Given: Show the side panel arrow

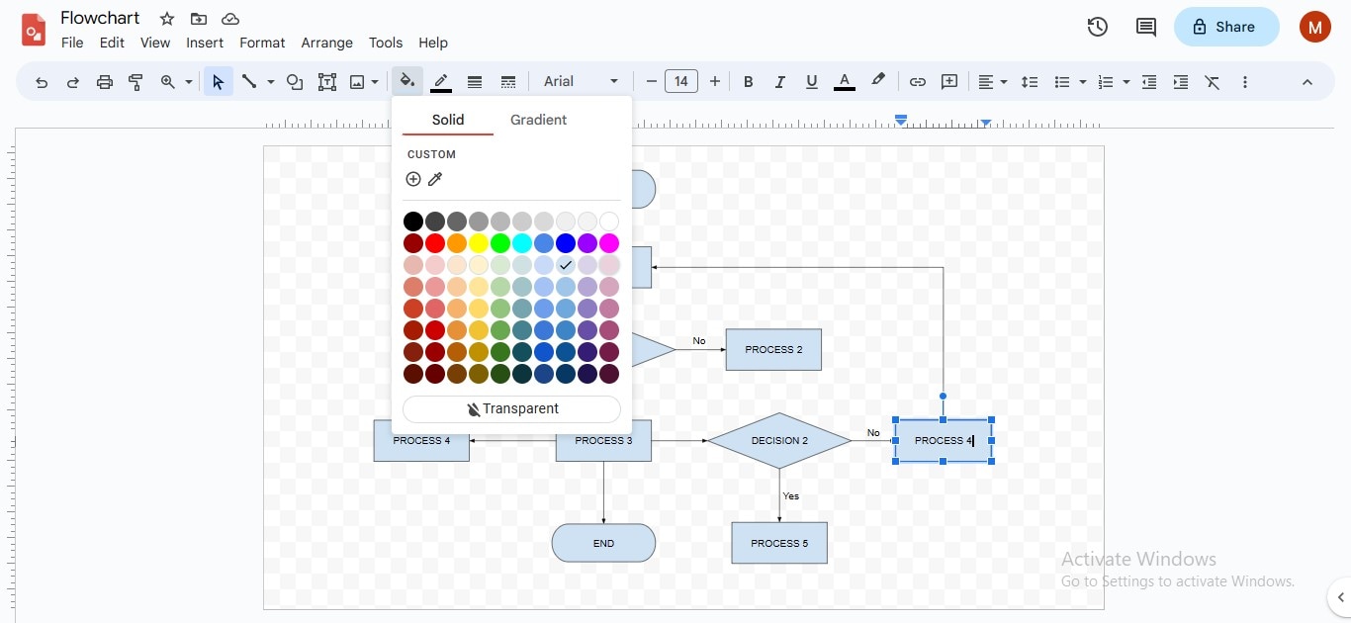Looking at the screenshot, I should 1340,597.
